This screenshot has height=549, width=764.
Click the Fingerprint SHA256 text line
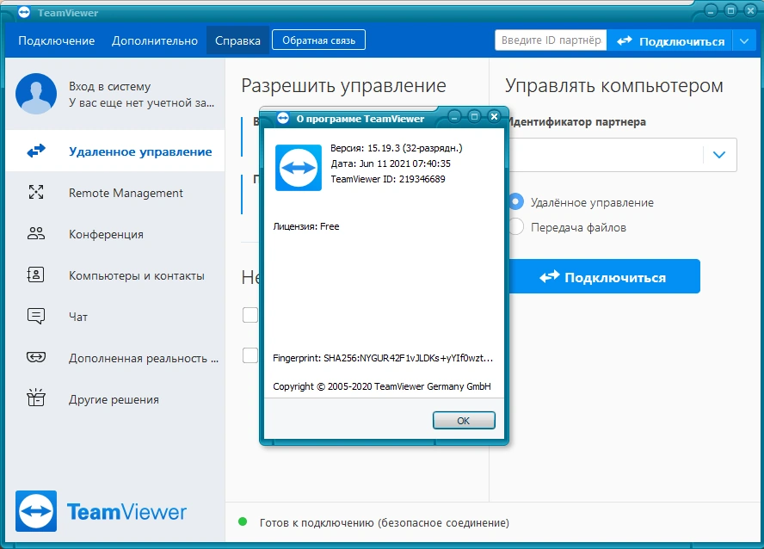click(383, 358)
